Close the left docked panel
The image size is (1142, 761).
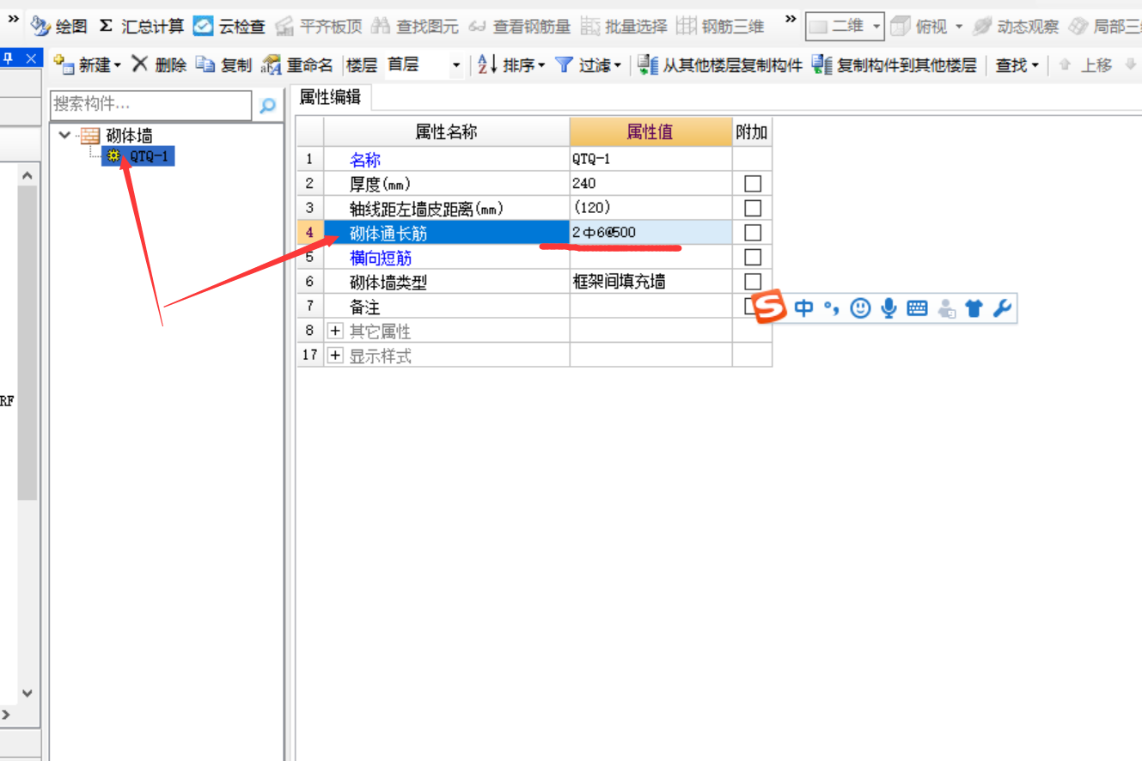point(30,58)
